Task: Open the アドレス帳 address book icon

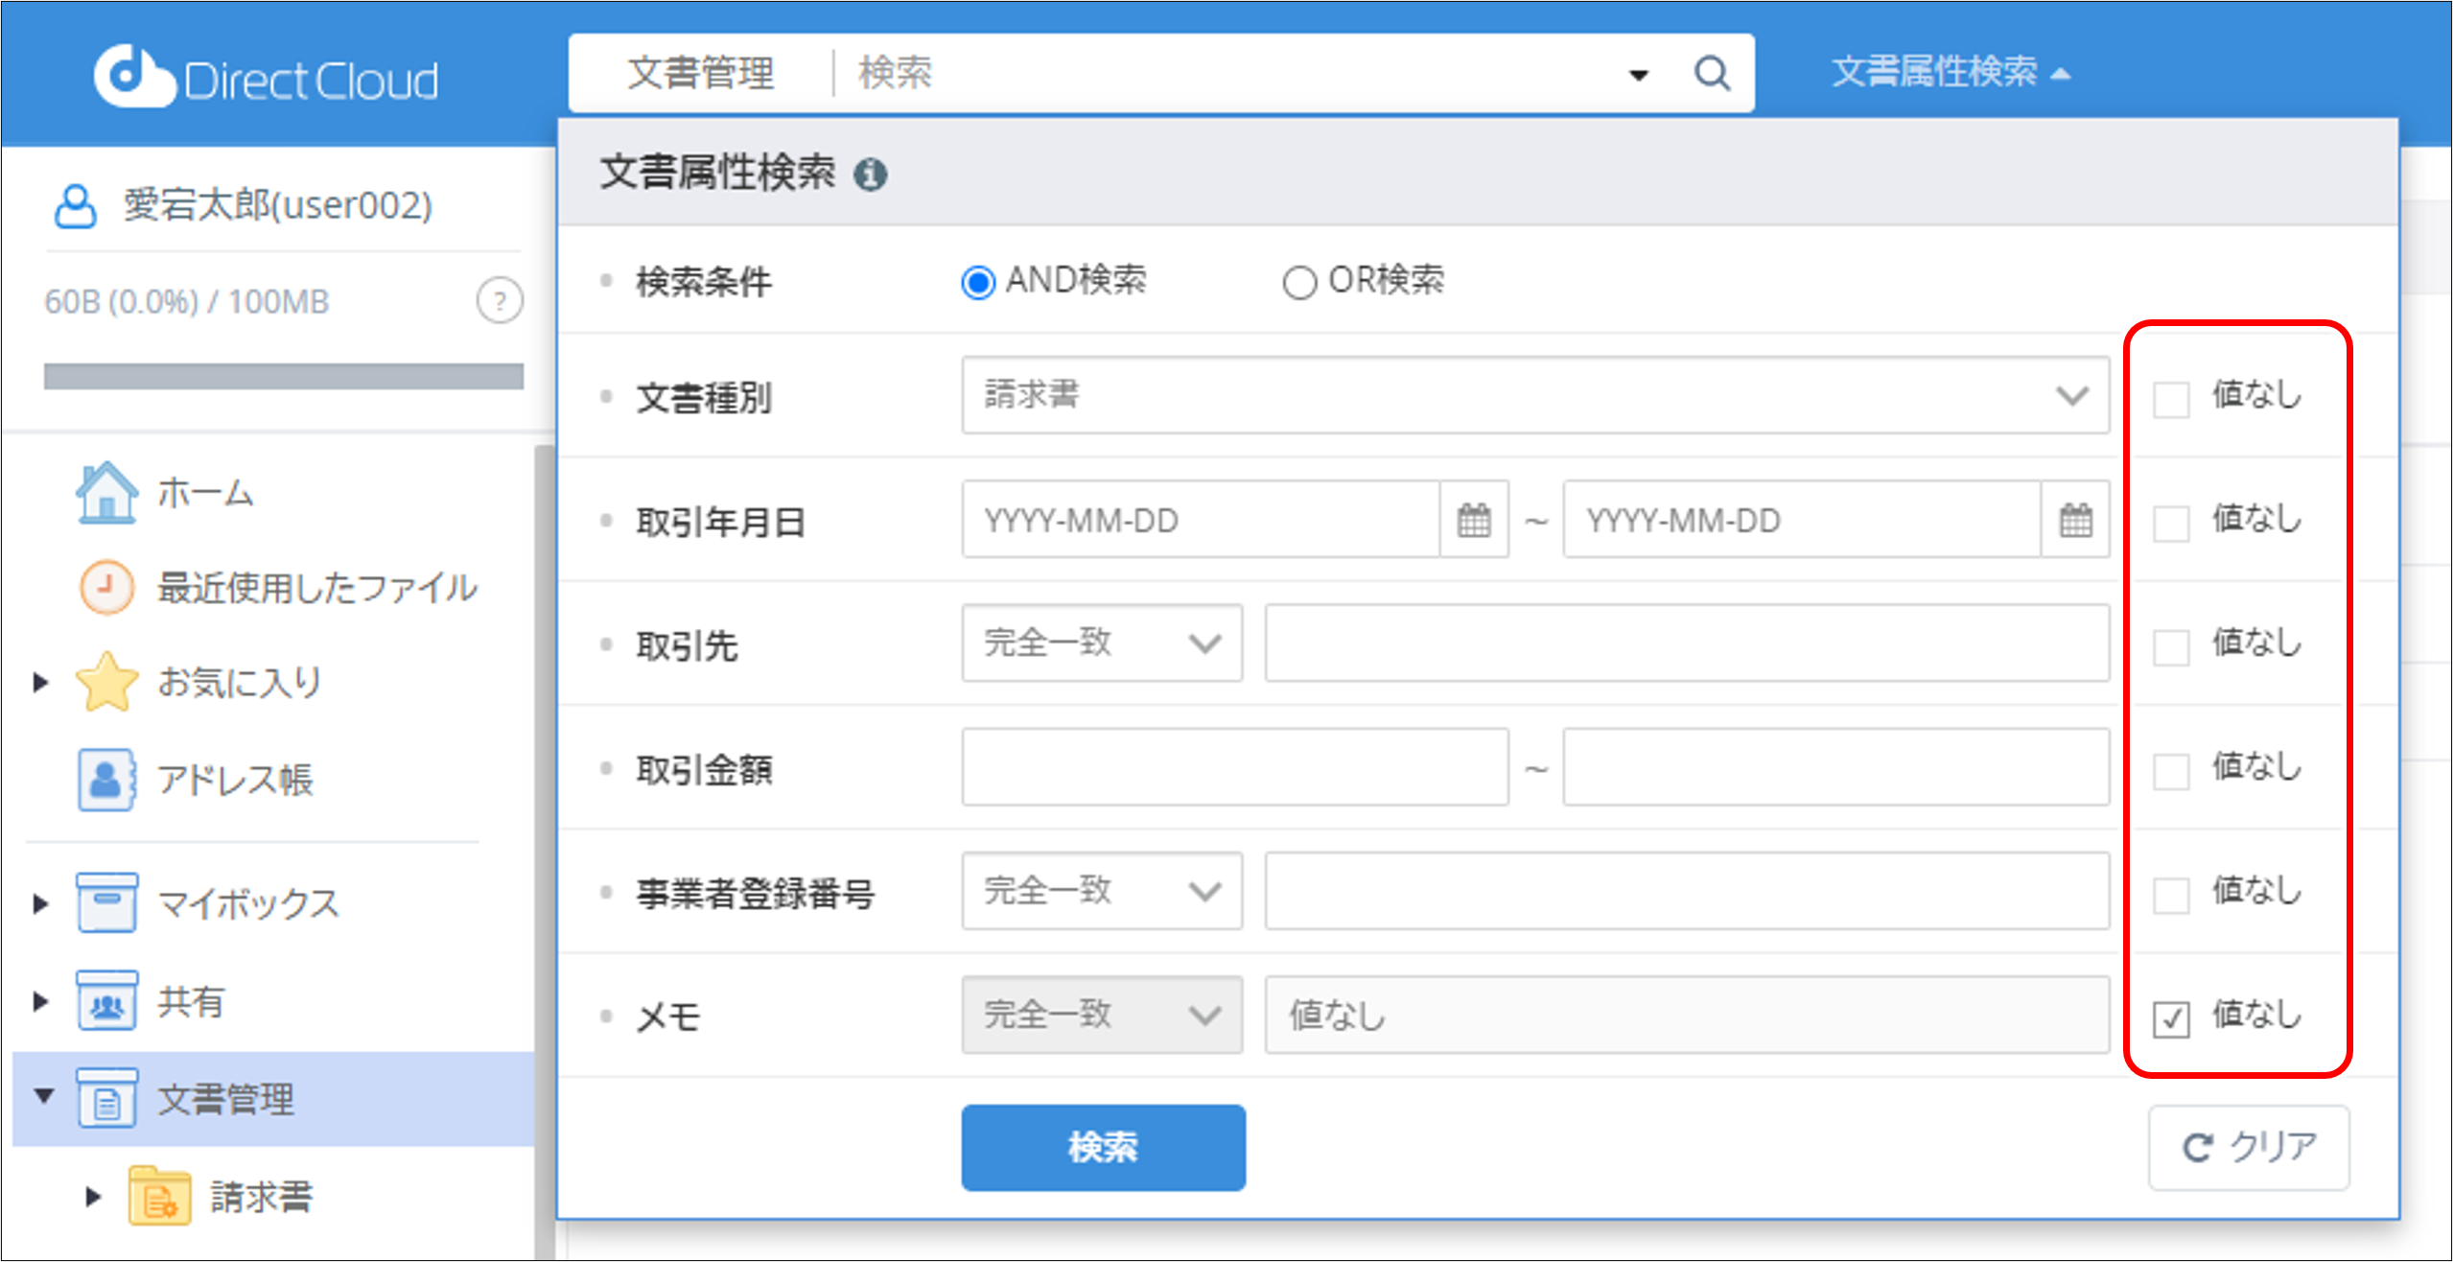Action: click(105, 779)
